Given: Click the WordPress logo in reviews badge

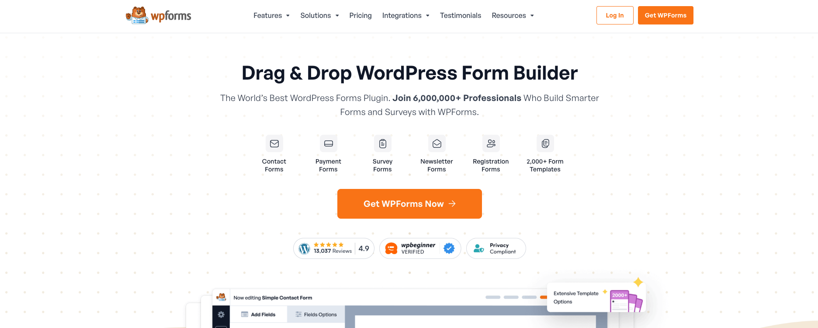Looking at the screenshot, I should (305, 248).
